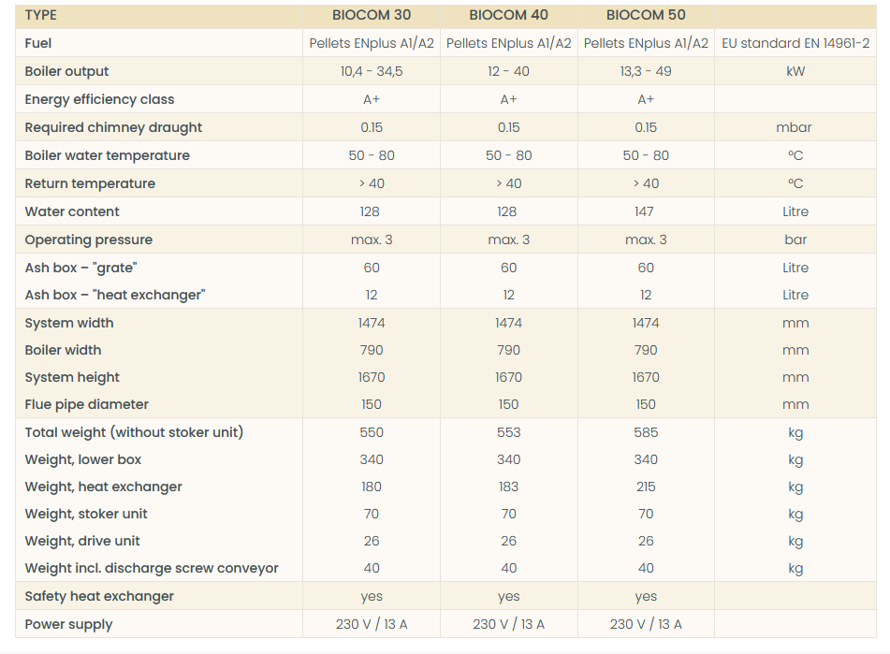Image resolution: width=890 pixels, height=654 pixels.
Task: Click the kW unit cell
Action: coord(795,71)
